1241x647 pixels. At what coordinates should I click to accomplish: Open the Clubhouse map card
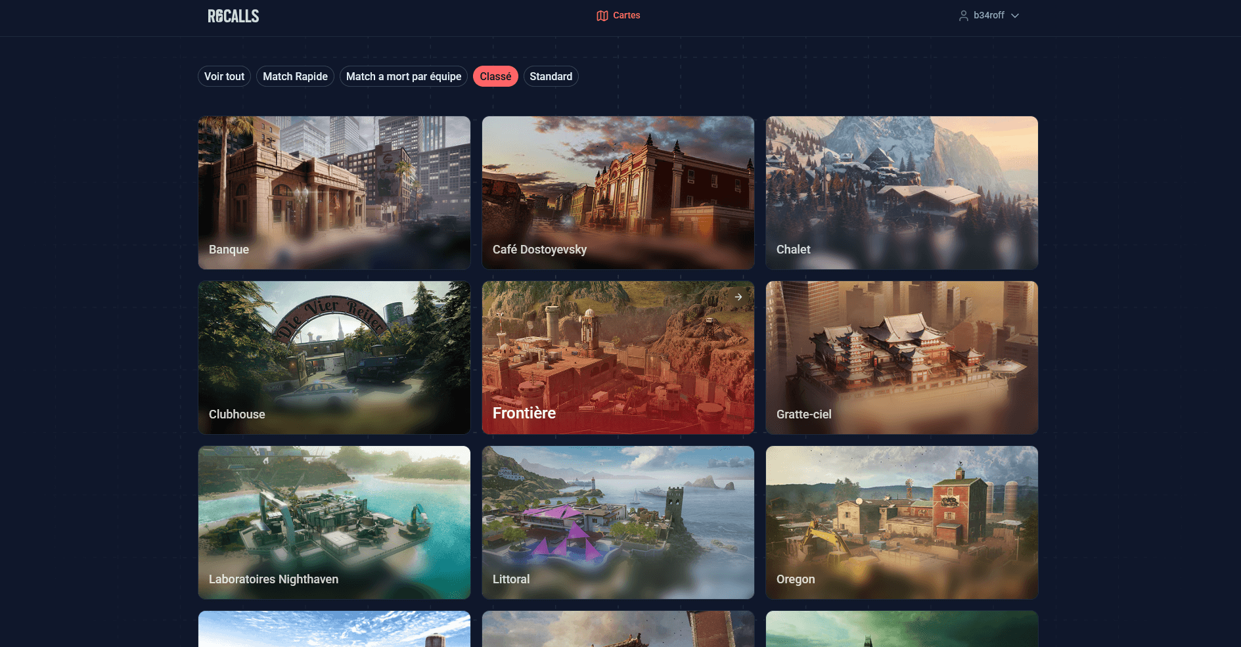[x=334, y=357]
